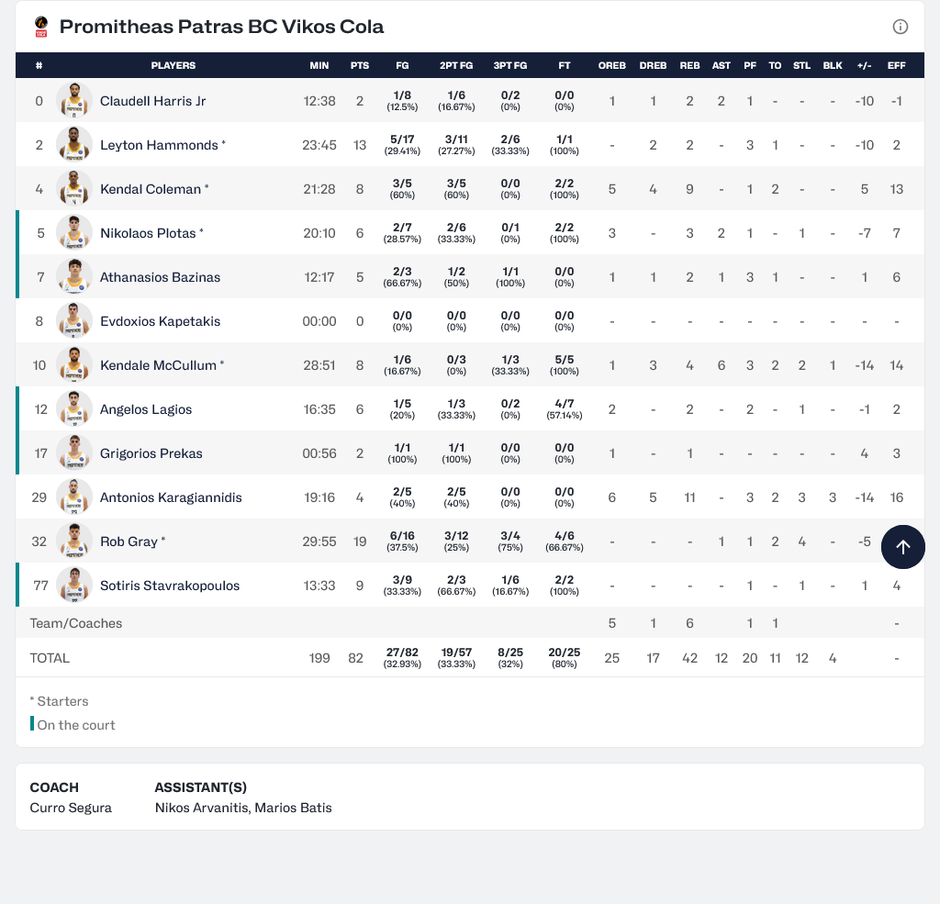Viewport: 940px width, 904px height.
Task: Click Sotiris Stavrakopoulos name link
Action: tap(170, 586)
